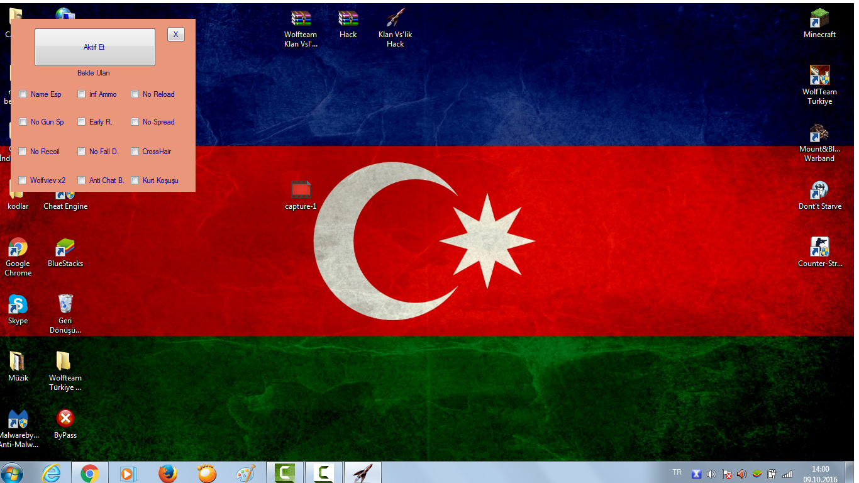Enable the Name Esp checkbox

tap(23, 94)
